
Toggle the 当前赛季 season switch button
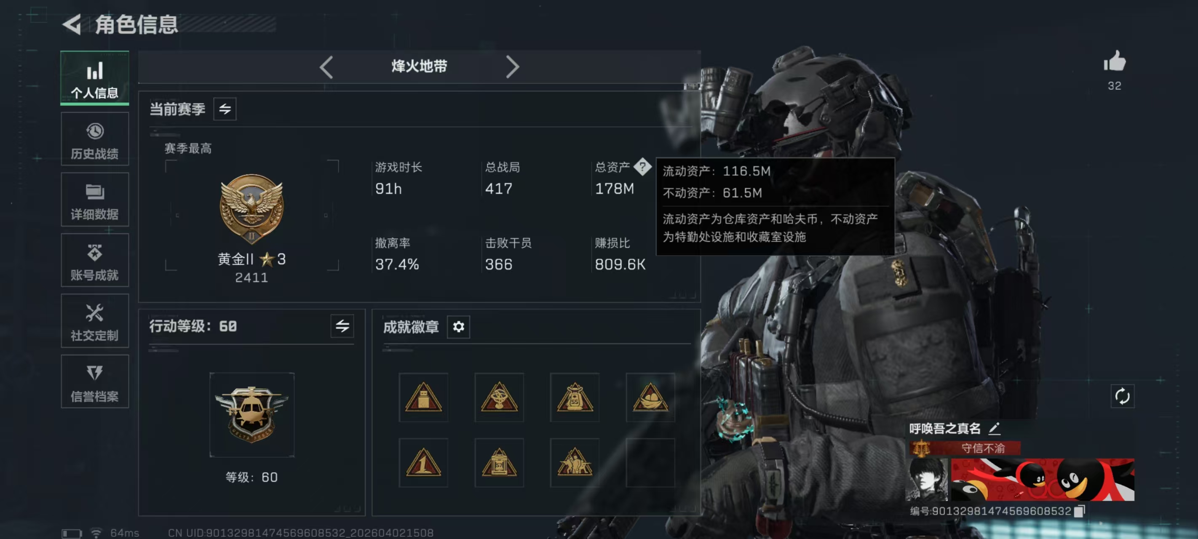(x=225, y=109)
